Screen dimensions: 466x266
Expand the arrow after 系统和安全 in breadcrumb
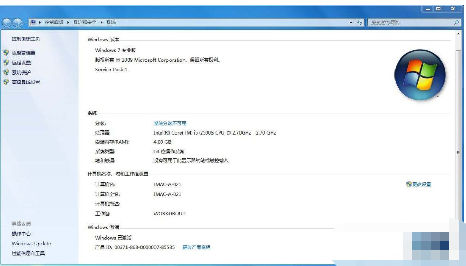tap(102, 23)
